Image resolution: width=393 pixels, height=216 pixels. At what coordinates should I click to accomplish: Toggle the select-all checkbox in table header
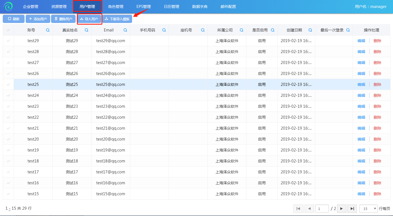point(8,30)
